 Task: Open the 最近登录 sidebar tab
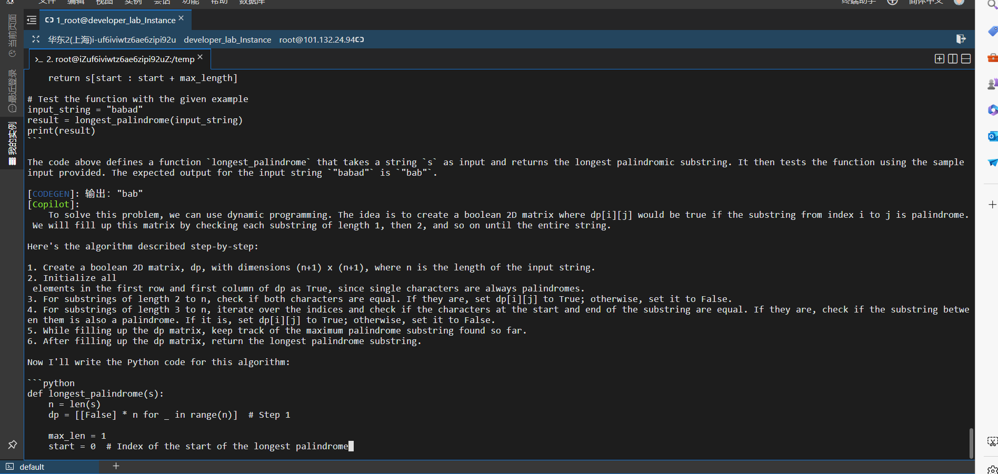[x=12, y=91]
